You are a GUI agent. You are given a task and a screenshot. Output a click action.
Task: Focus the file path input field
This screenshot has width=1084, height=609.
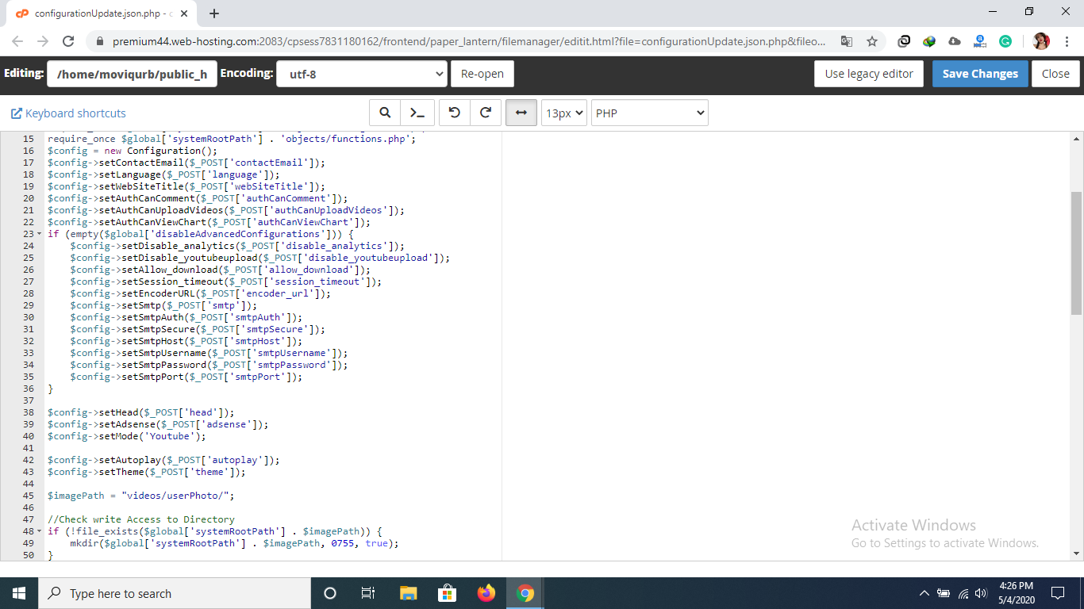[132, 74]
